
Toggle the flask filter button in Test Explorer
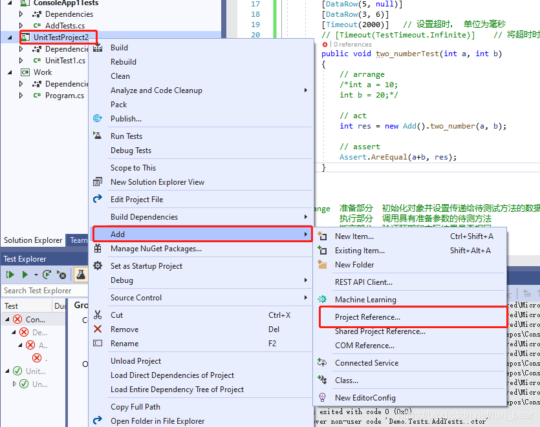[x=81, y=275]
